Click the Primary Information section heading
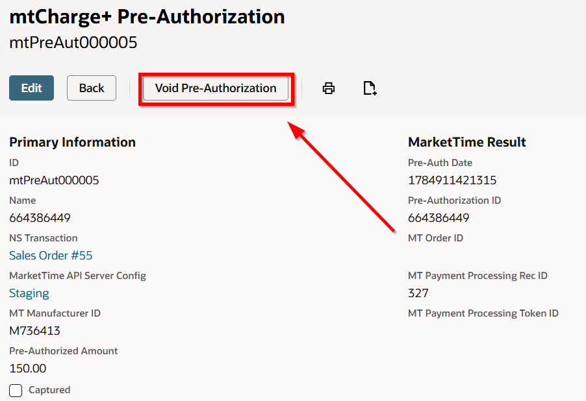Image resolution: width=586 pixels, height=401 pixels. [73, 142]
